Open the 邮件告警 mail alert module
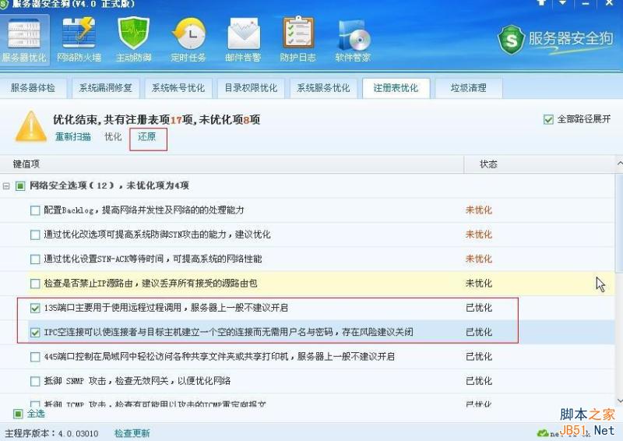Screen dimensions: 623x441 click(x=243, y=40)
